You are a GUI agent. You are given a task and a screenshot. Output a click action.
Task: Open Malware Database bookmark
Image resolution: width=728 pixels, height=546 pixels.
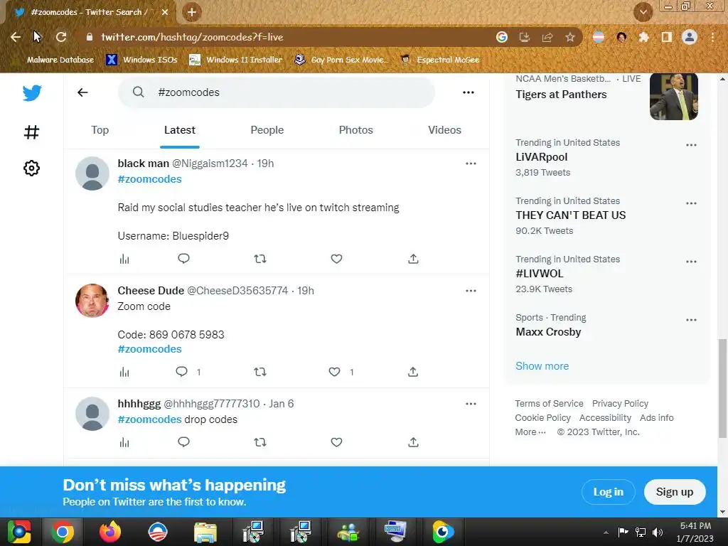click(x=55, y=60)
